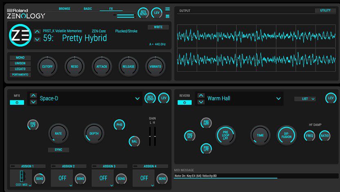Click the MFX LEV knob
This screenshot has height=192, width=340.
coord(164,98)
